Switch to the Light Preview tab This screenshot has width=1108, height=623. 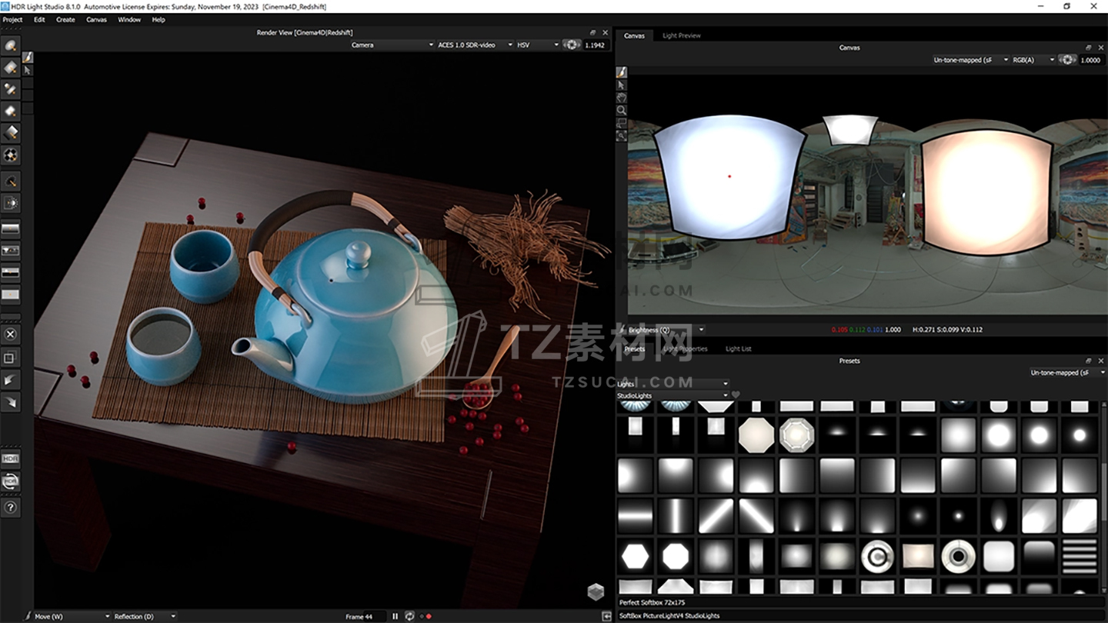pyautogui.click(x=681, y=35)
